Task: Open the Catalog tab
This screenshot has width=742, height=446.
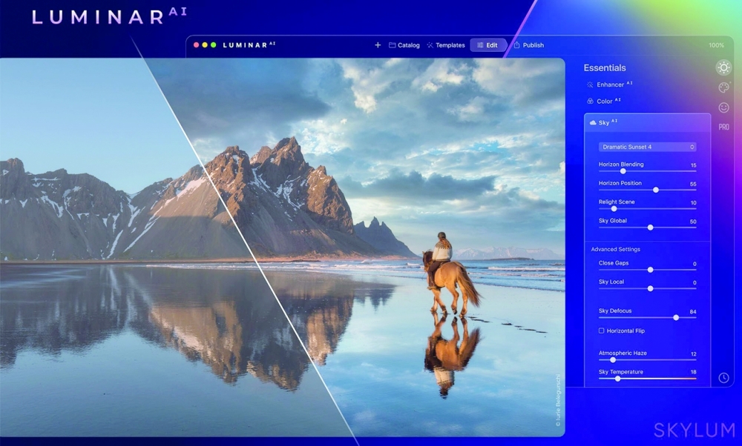Action: tap(404, 45)
